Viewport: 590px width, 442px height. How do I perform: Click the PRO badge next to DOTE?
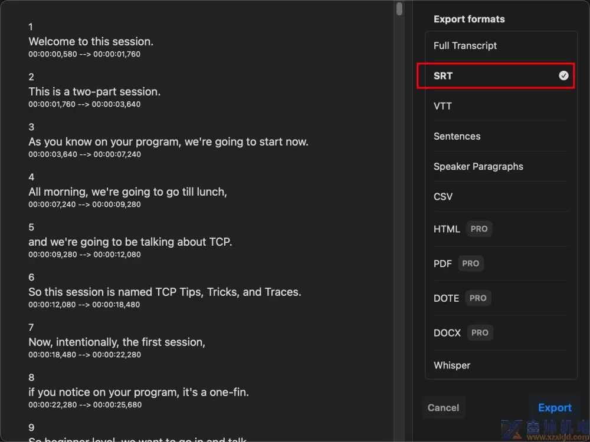478,298
